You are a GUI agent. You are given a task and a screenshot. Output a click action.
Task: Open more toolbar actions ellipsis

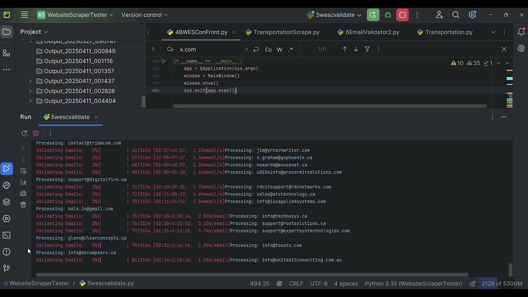[417, 15]
